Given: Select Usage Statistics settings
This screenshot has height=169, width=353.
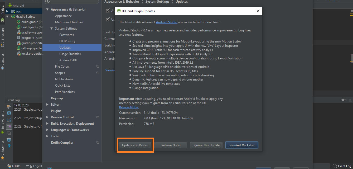Looking at the screenshot, I should (70, 54).
